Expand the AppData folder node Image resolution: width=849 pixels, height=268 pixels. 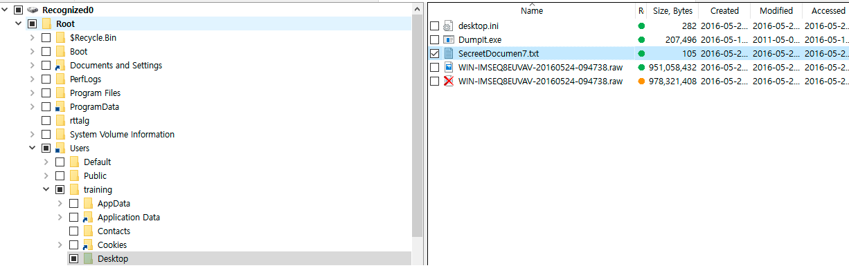tap(60, 204)
